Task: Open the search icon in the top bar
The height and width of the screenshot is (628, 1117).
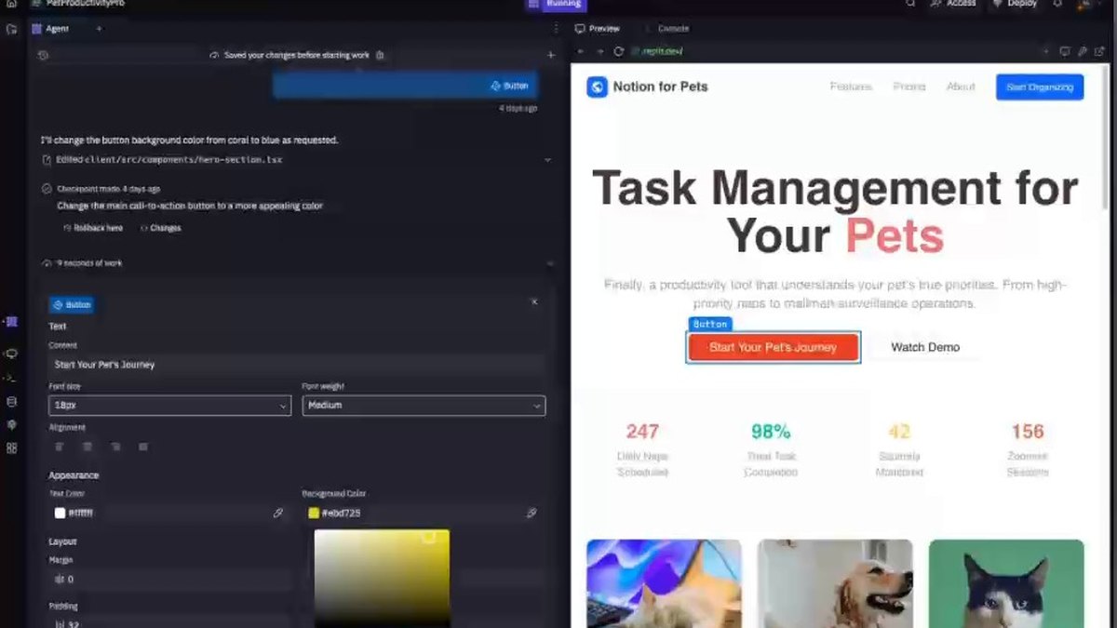Action: [910, 4]
